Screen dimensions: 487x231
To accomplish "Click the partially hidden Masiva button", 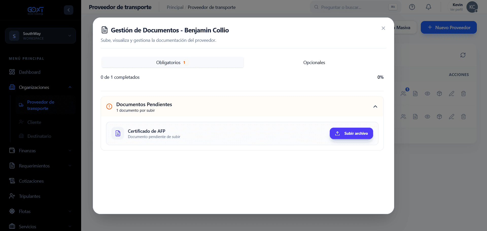I will pyautogui.click(x=405, y=28).
